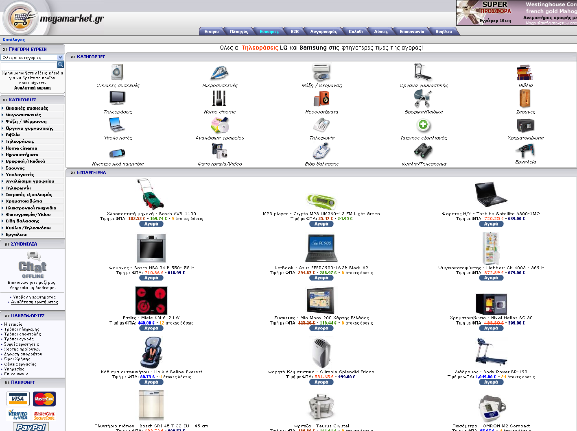Open the TV Τηλεοράσεις category icon

[x=118, y=98]
